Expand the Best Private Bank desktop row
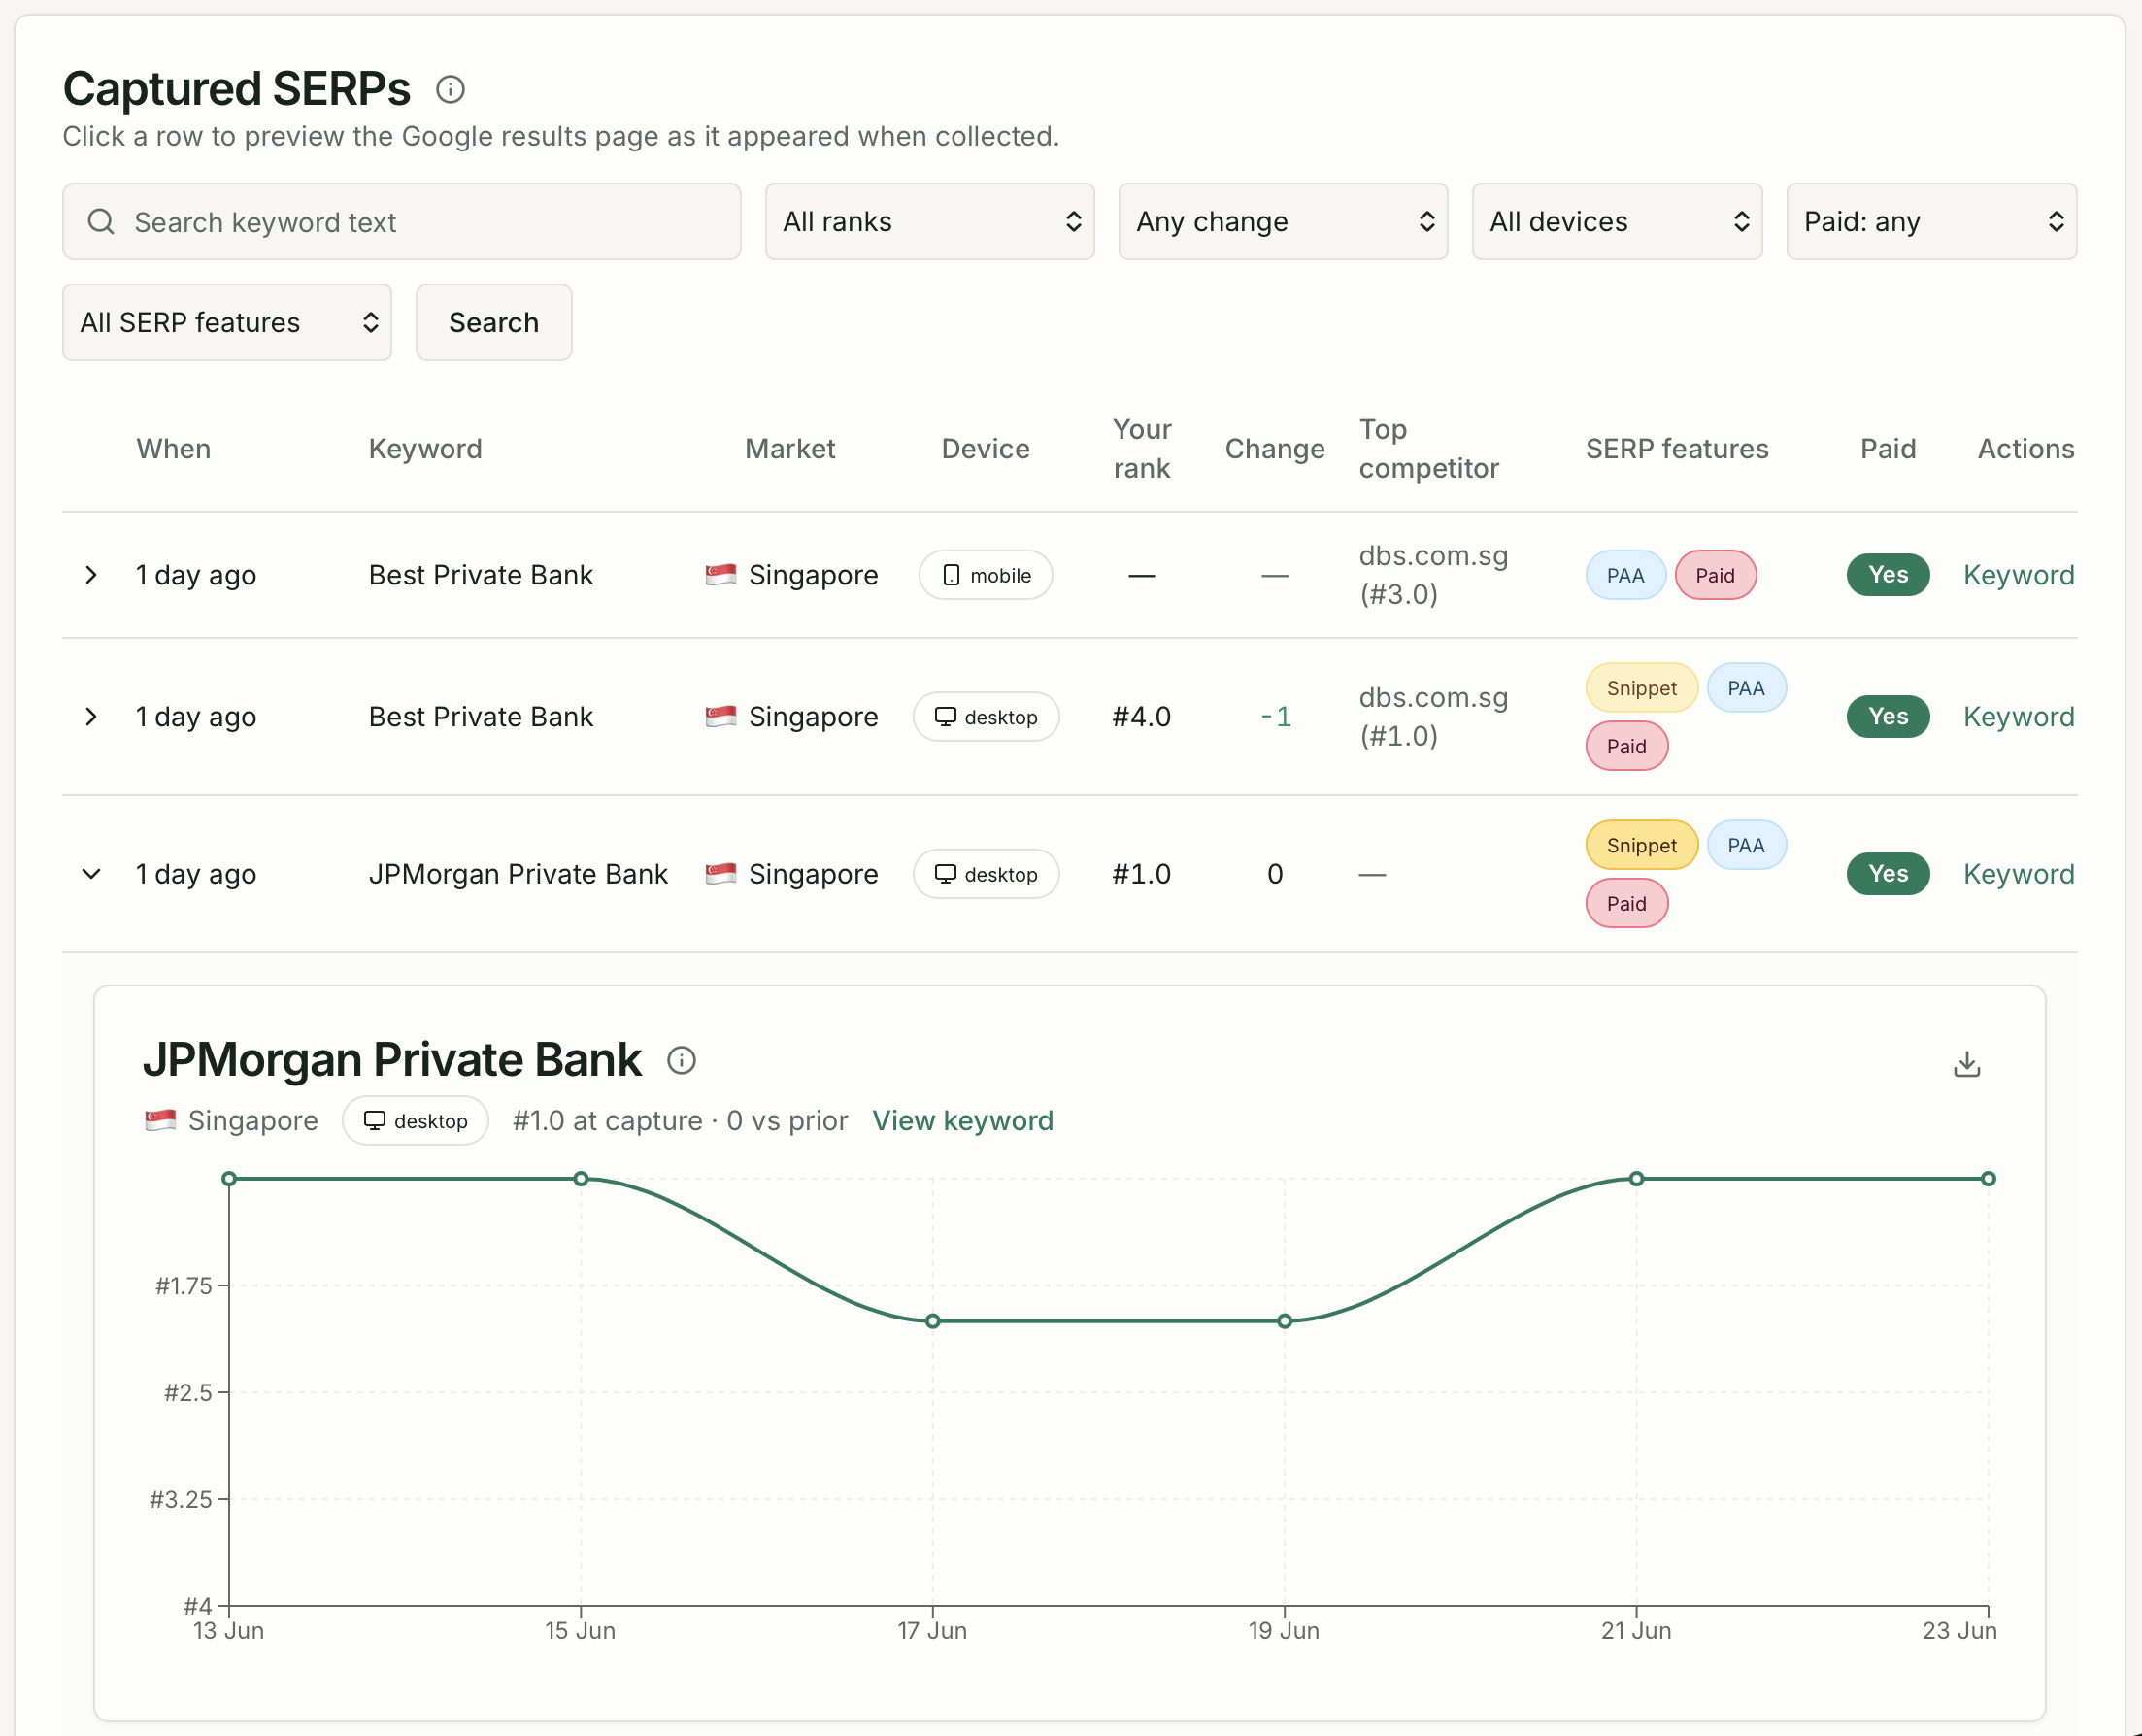Image resolution: width=2142 pixels, height=1736 pixels. [x=91, y=717]
